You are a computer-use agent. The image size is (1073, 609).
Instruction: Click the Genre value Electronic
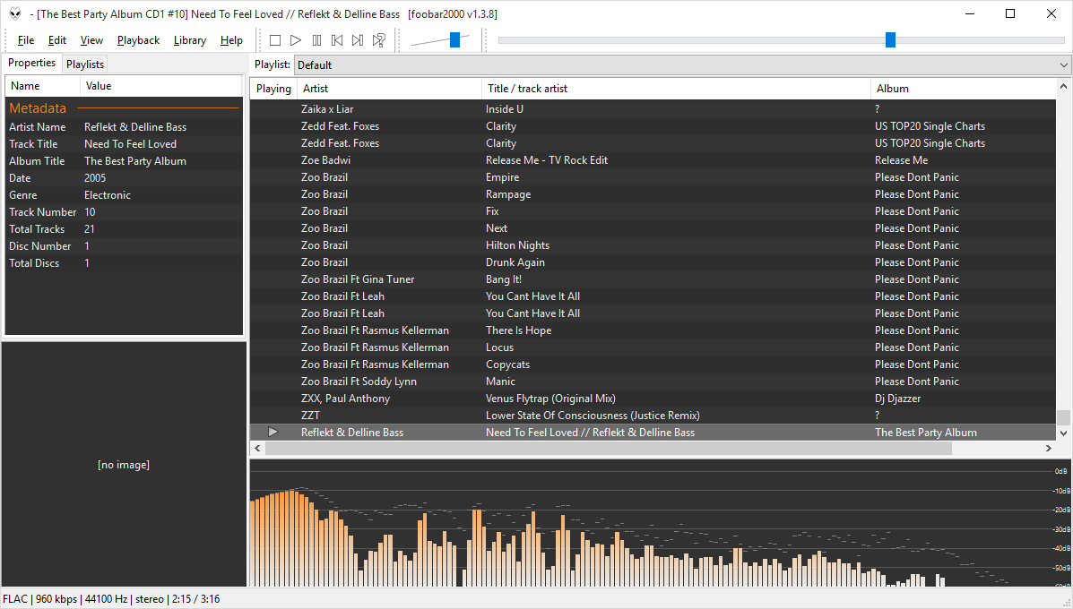click(x=108, y=195)
